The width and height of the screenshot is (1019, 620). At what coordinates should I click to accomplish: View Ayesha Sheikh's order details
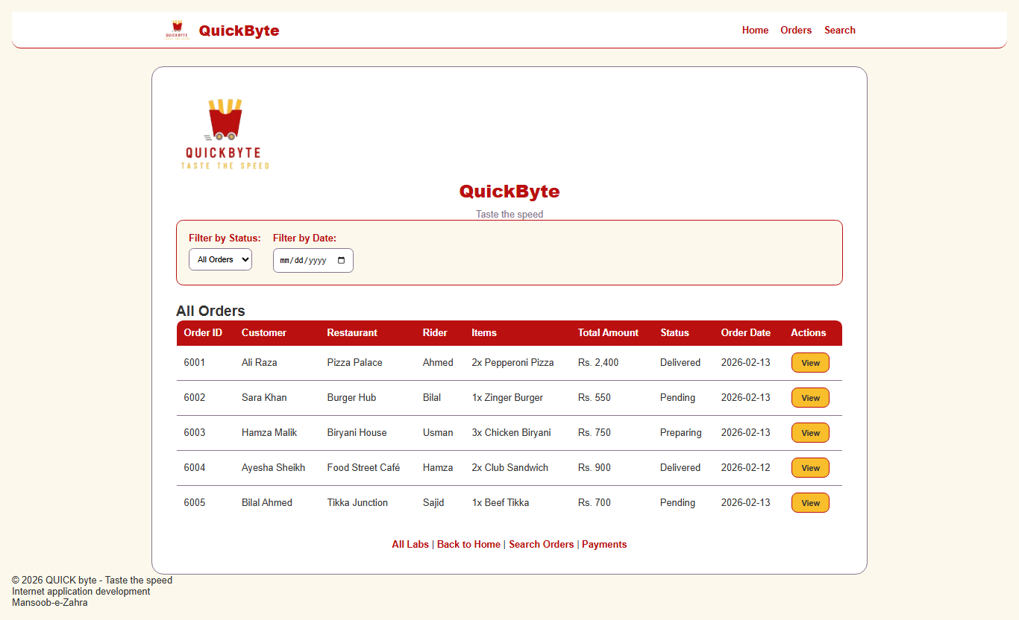pos(809,467)
